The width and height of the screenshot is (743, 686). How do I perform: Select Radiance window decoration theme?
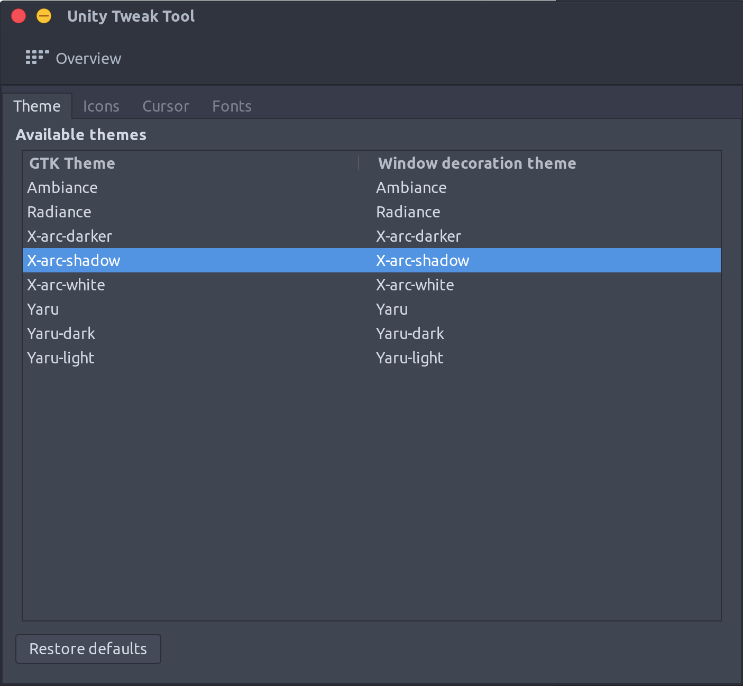click(408, 212)
